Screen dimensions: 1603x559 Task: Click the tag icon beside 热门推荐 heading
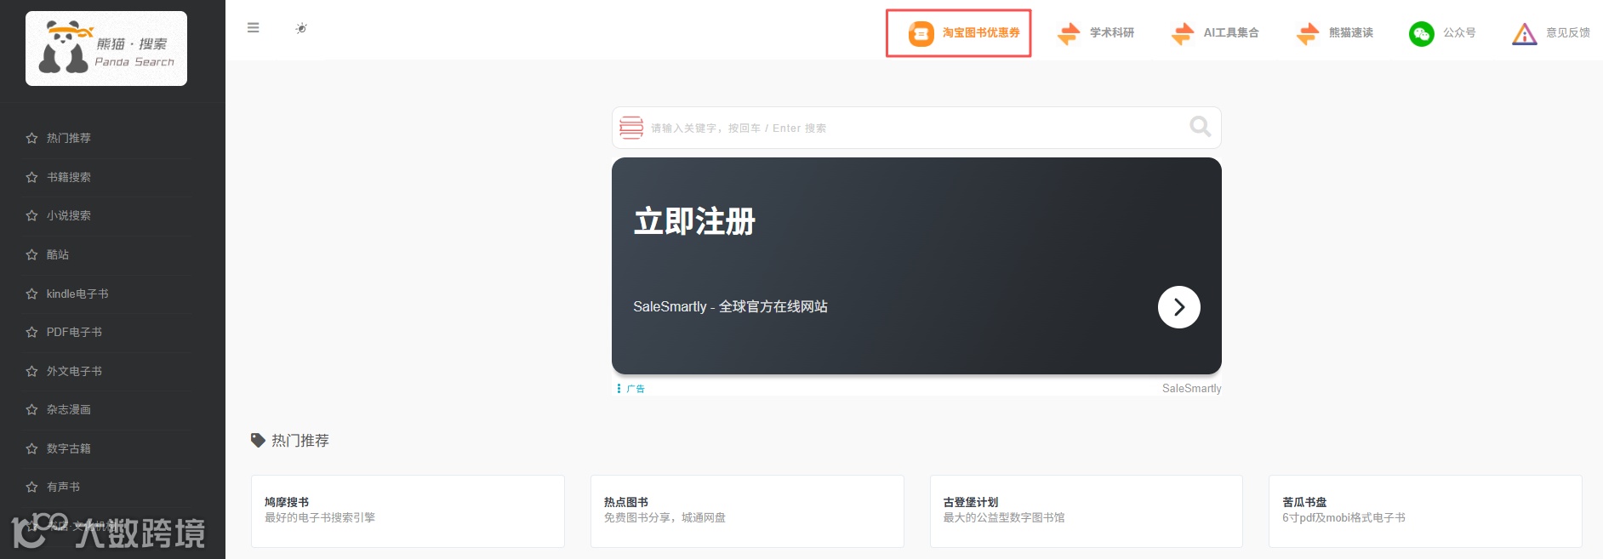point(258,440)
